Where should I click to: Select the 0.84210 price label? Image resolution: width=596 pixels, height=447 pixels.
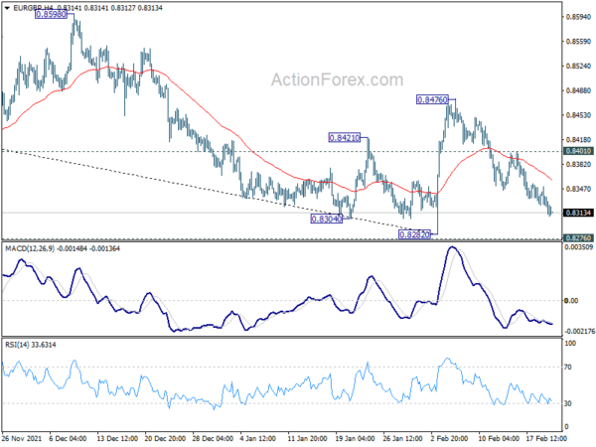[x=344, y=138]
